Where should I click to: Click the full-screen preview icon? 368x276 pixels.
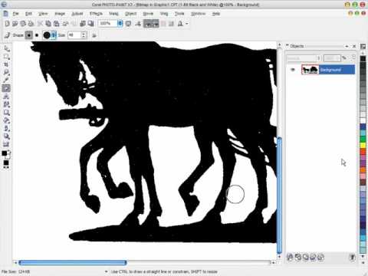(x=128, y=24)
